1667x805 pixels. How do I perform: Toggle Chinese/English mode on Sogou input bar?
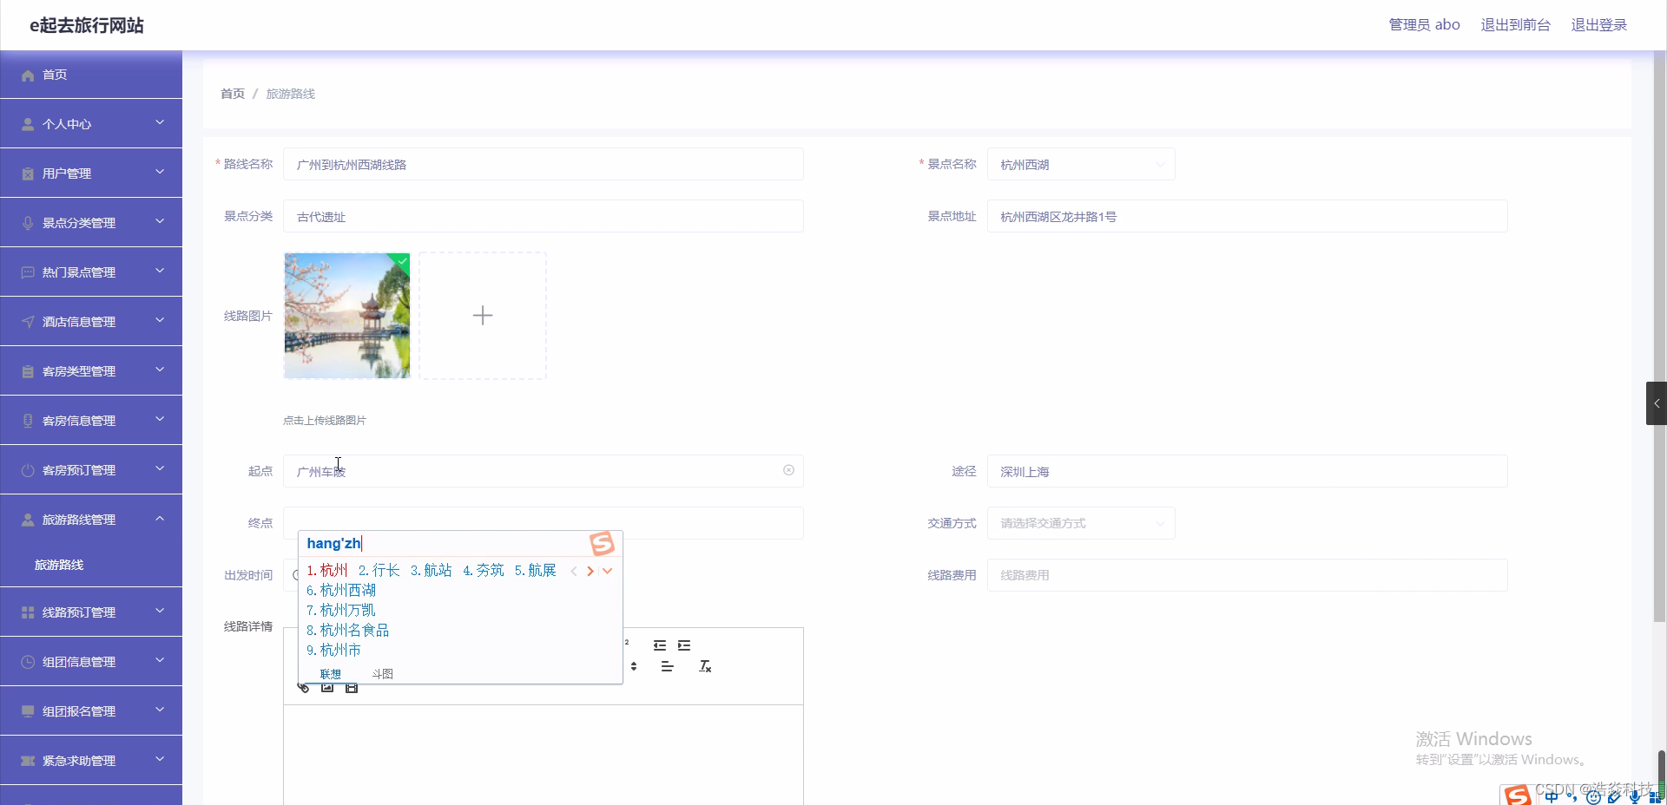[1552, 799]
